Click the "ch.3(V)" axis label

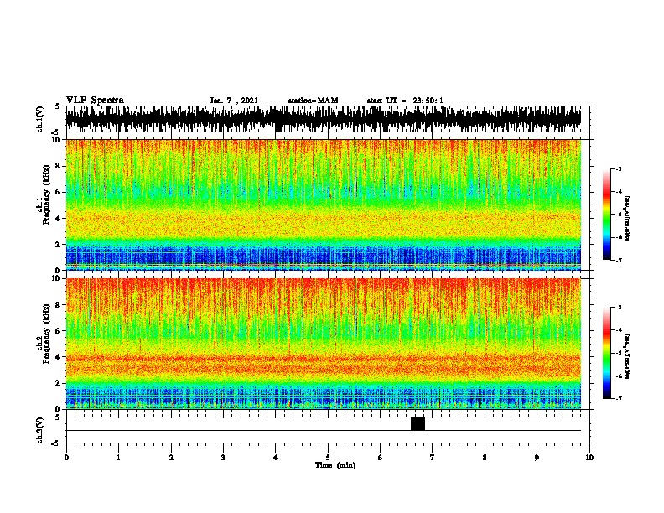[x=39, y=430]
